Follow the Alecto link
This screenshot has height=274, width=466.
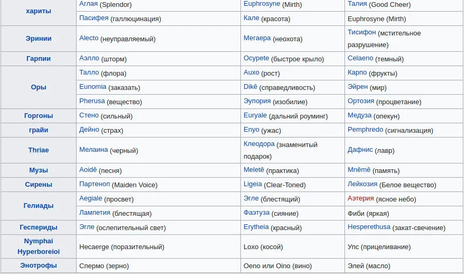89,38
